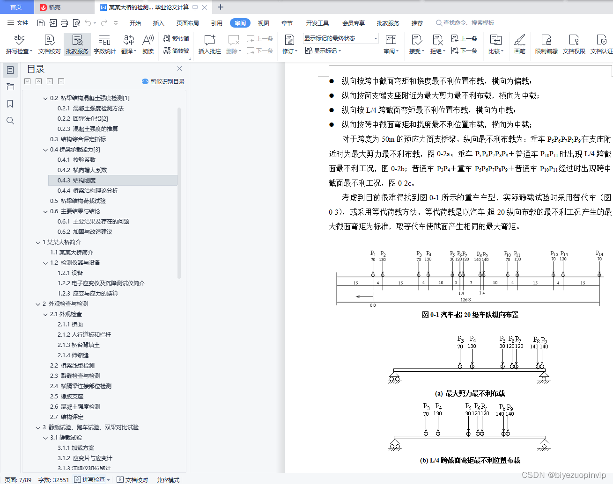613x484 pixels.
Task: Click the word count 字数: 32551 status
Action: (x=53, y=480)
